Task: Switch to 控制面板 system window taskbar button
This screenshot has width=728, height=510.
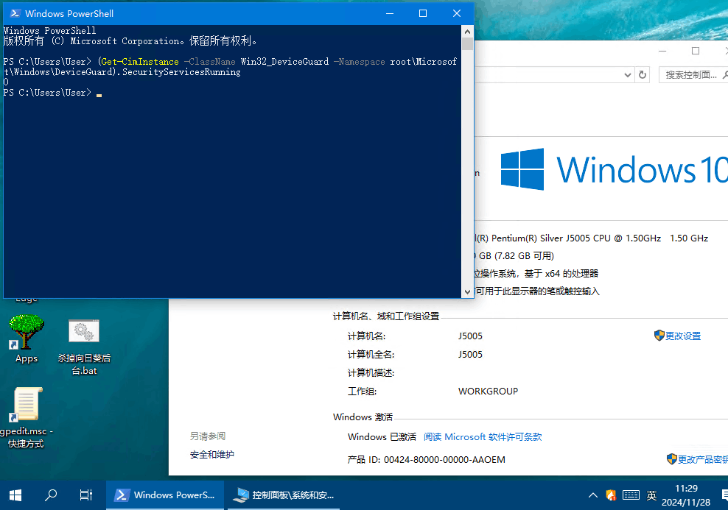Action: 284,495
